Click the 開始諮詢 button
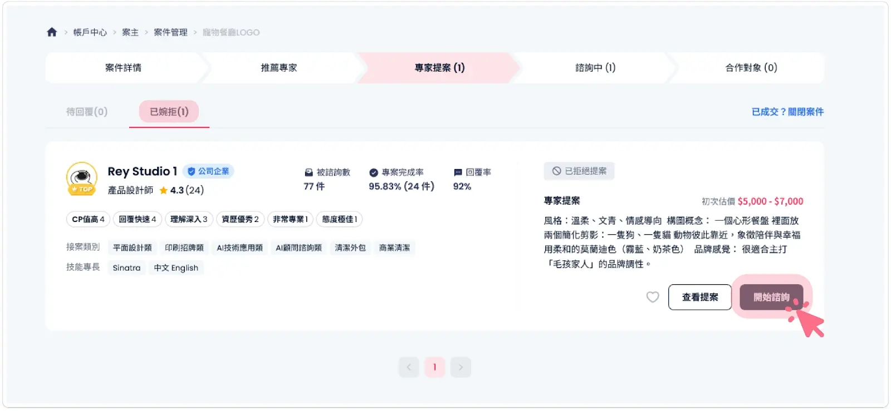This screenshot has width=891, height=411. [x=771, y=297]
